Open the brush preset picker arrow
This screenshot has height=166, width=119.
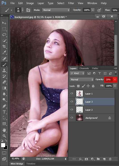click(x=23, y=10)
